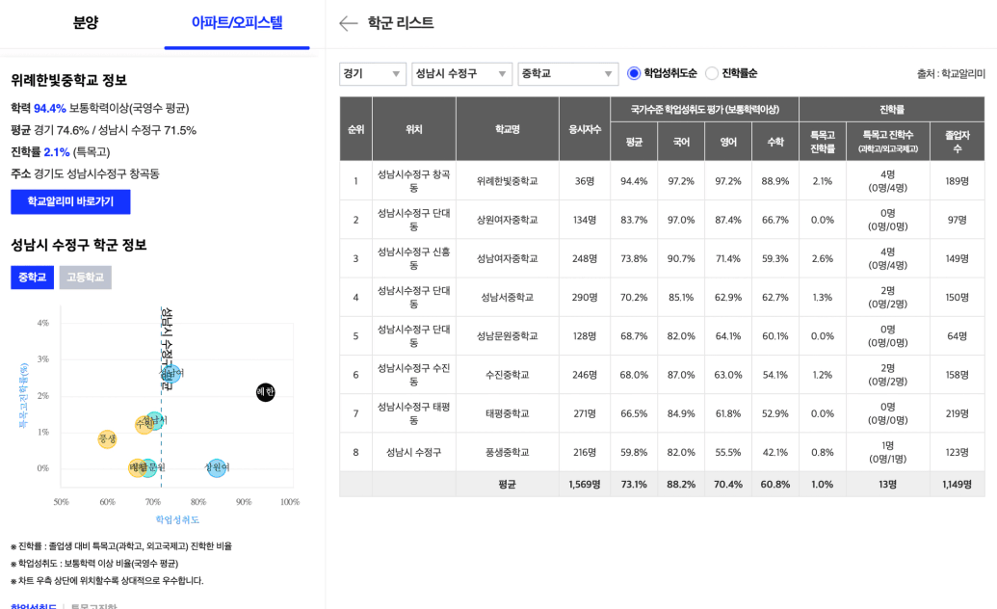The height and width of the screenshot is (609, 997).
Task: Choose the 진학률순 sort radio button
Action: click(x=712, y=73)
